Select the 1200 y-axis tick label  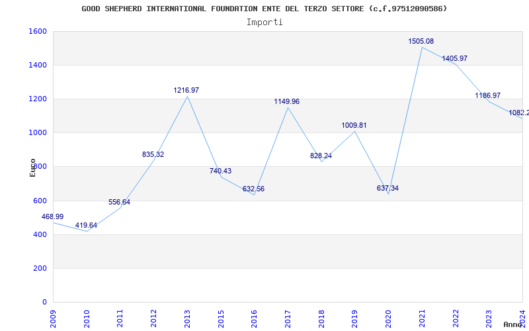click(38, 99)
